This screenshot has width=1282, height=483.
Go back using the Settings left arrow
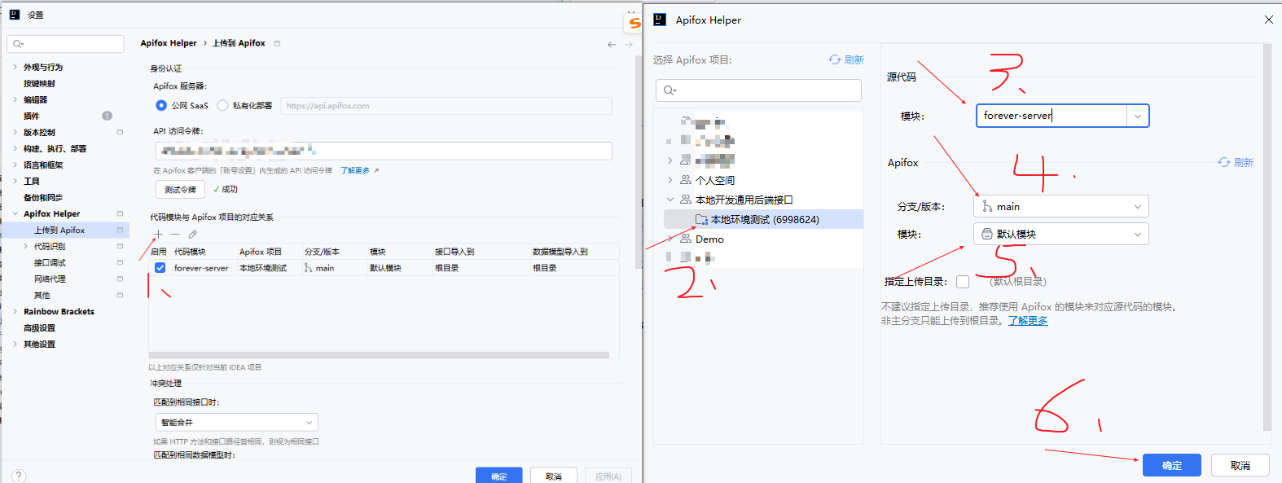(612, 44)
